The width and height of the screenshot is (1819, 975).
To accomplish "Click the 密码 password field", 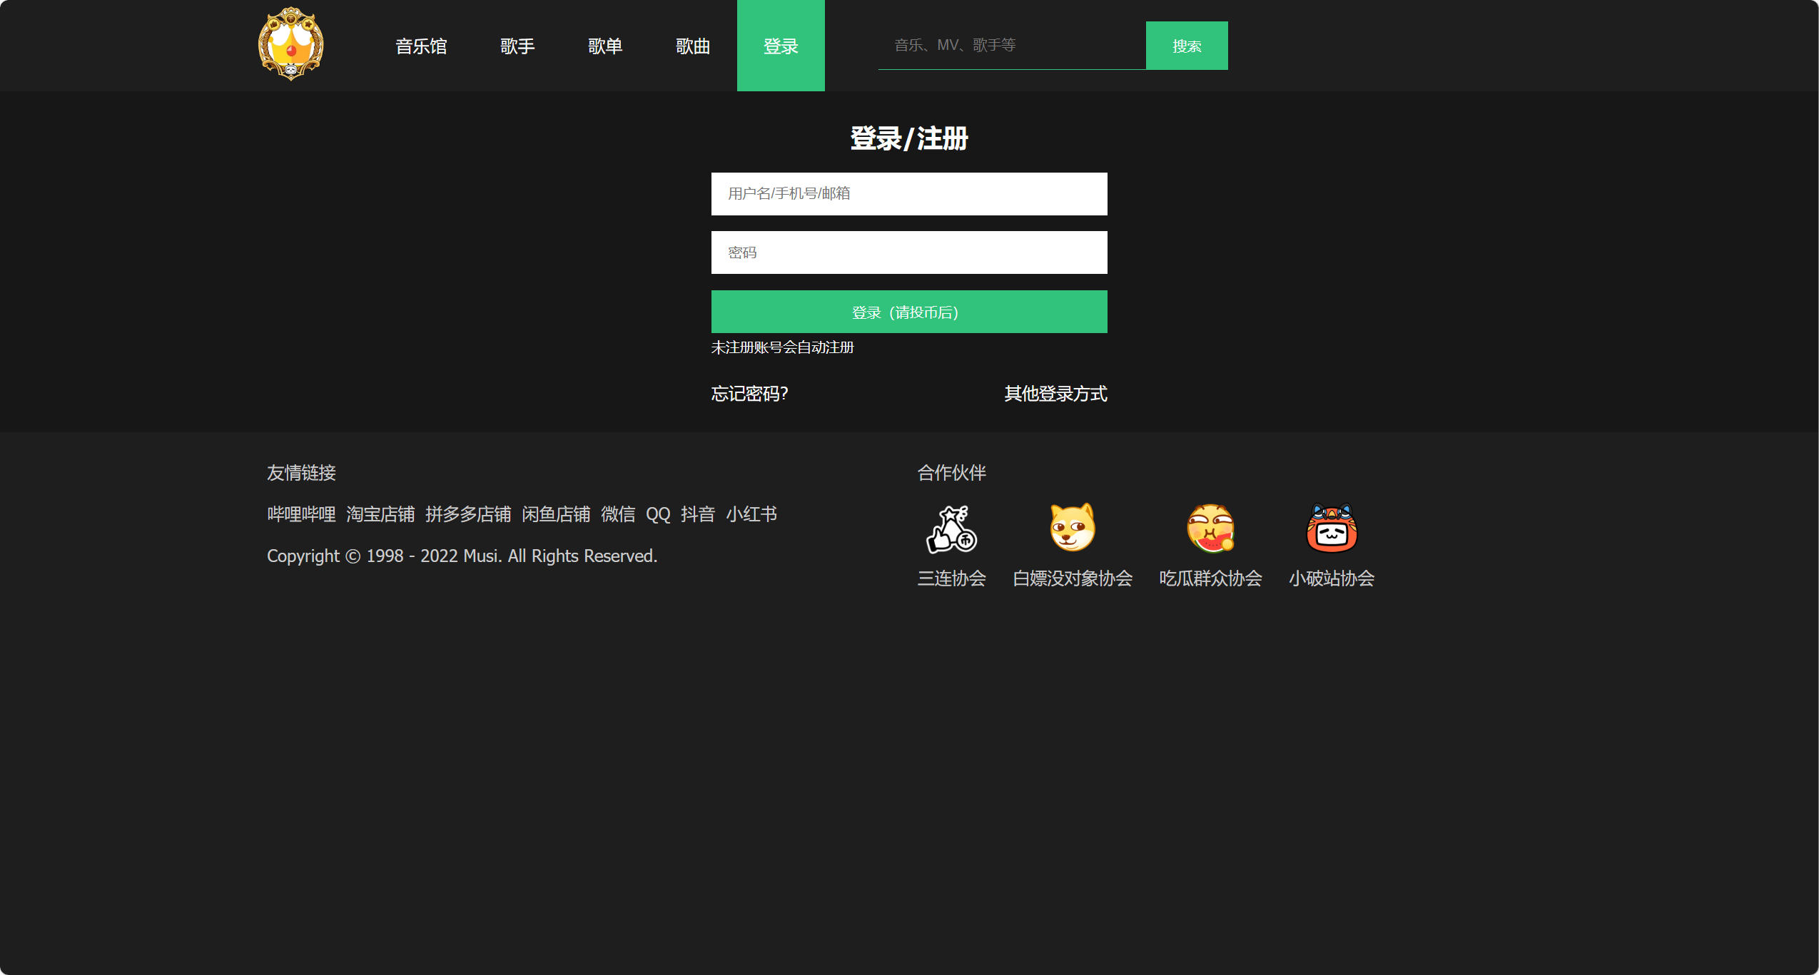I will click(908, 252).
